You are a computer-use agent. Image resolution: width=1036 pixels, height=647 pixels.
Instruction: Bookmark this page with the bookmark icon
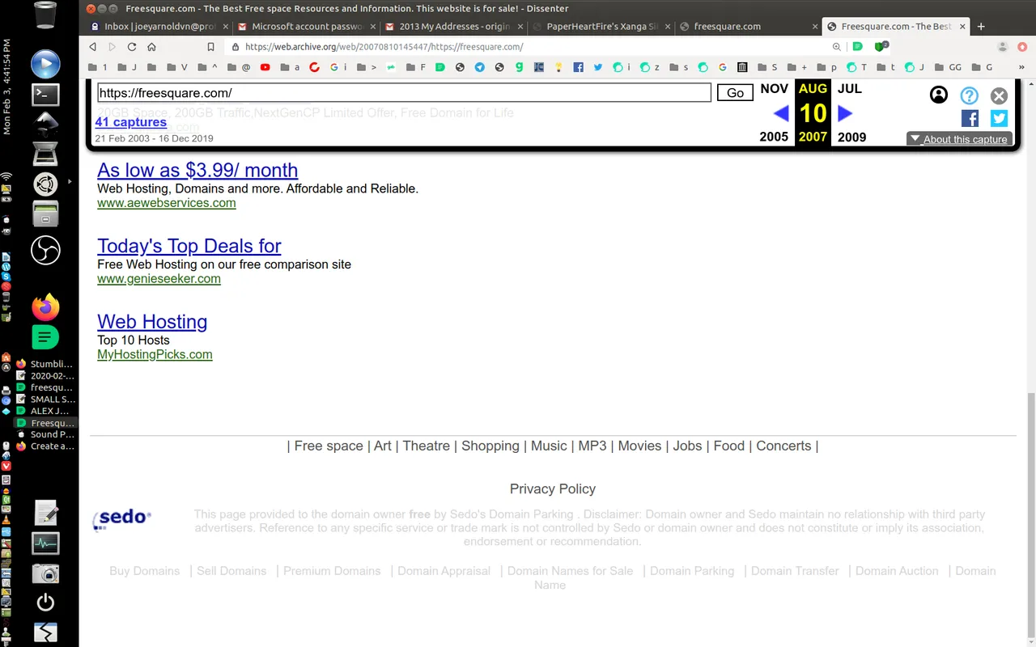(x=210, y=47)
